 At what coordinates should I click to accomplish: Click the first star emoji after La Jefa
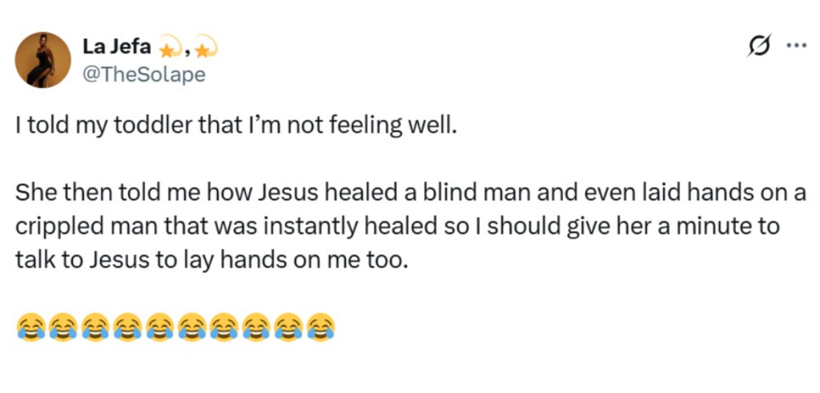(x=170, y=50)
